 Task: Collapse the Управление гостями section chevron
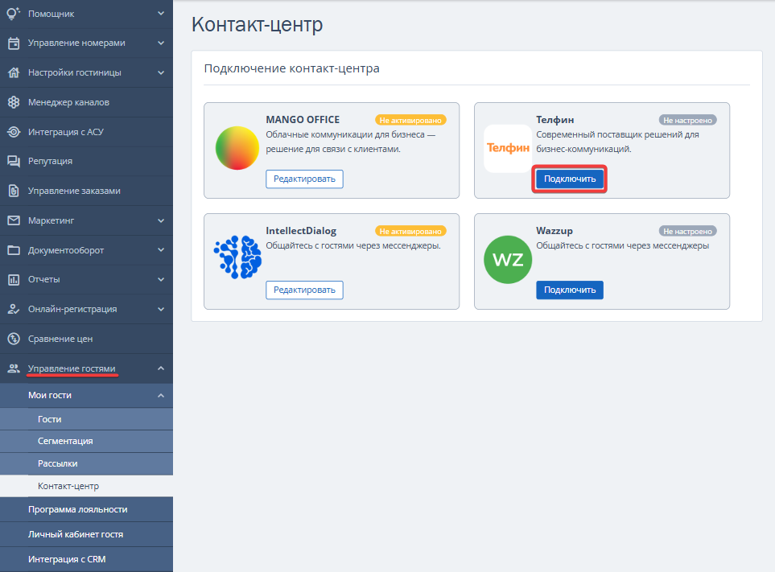point(161,368)
